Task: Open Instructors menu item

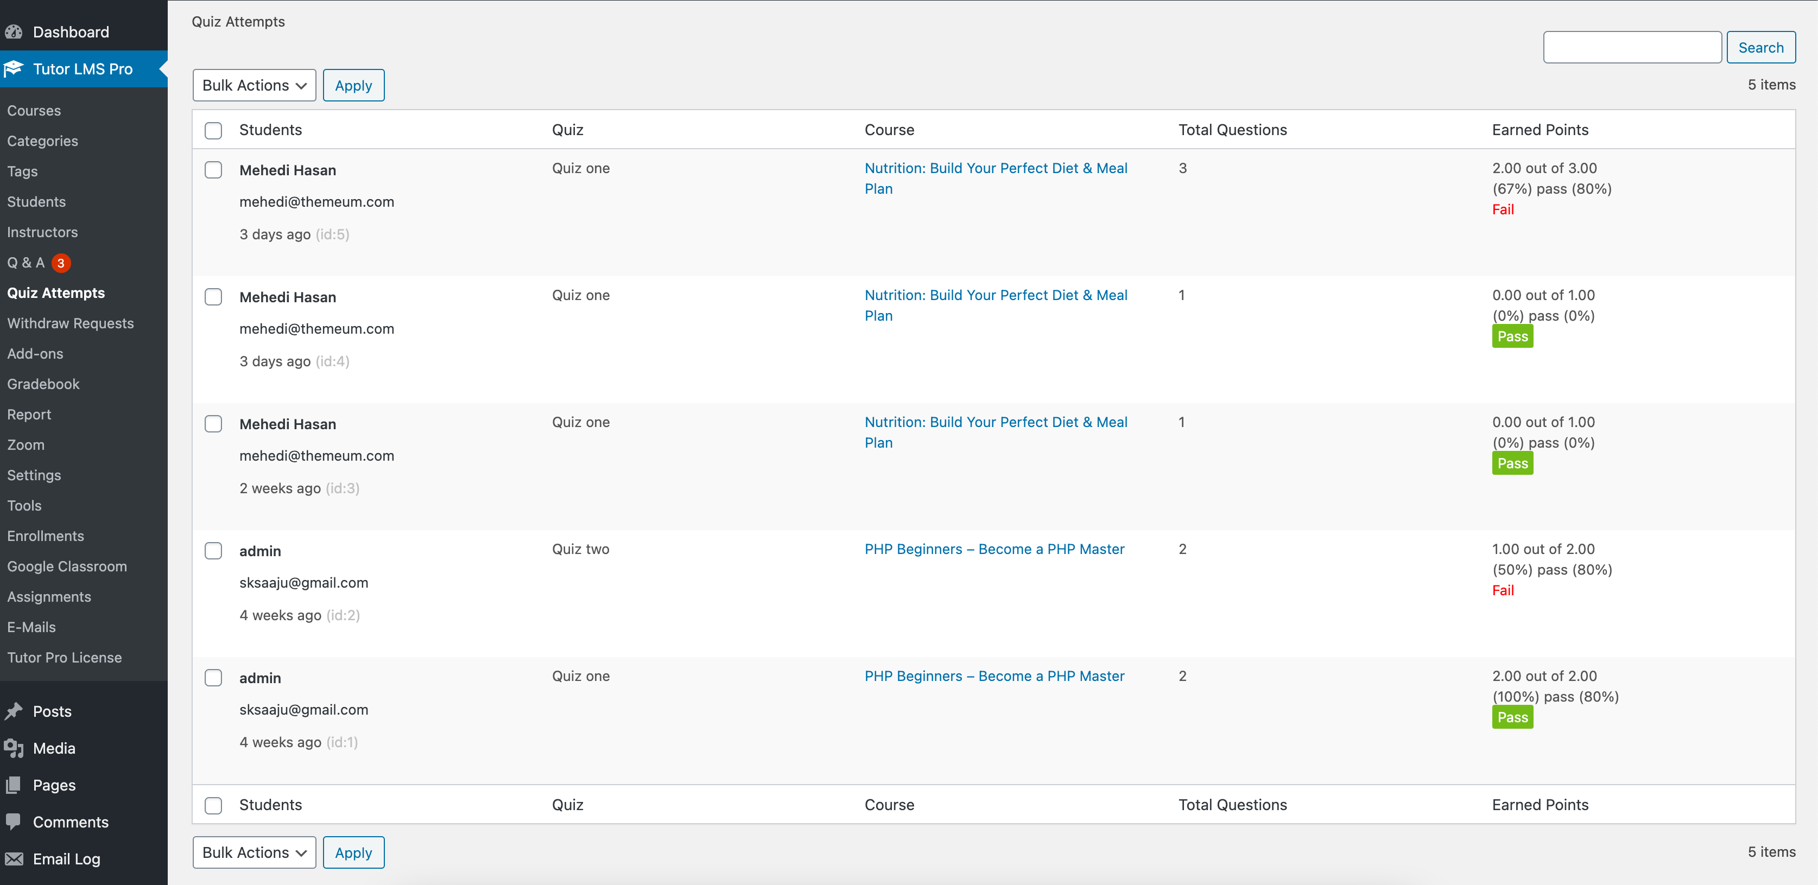Action: (42, 232)
